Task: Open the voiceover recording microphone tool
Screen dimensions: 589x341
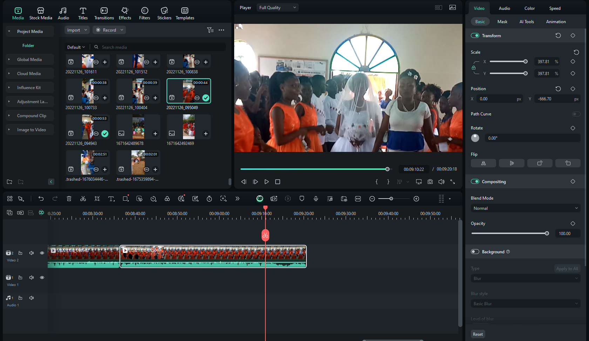Action: (x=316, y=199)
